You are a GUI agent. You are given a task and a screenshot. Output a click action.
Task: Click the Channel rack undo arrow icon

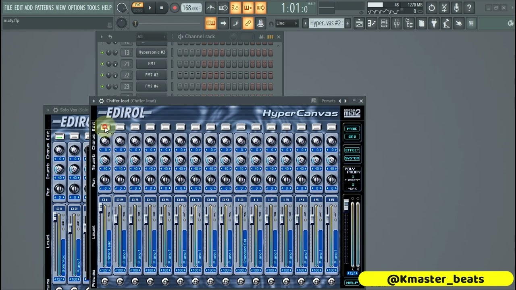110,37
